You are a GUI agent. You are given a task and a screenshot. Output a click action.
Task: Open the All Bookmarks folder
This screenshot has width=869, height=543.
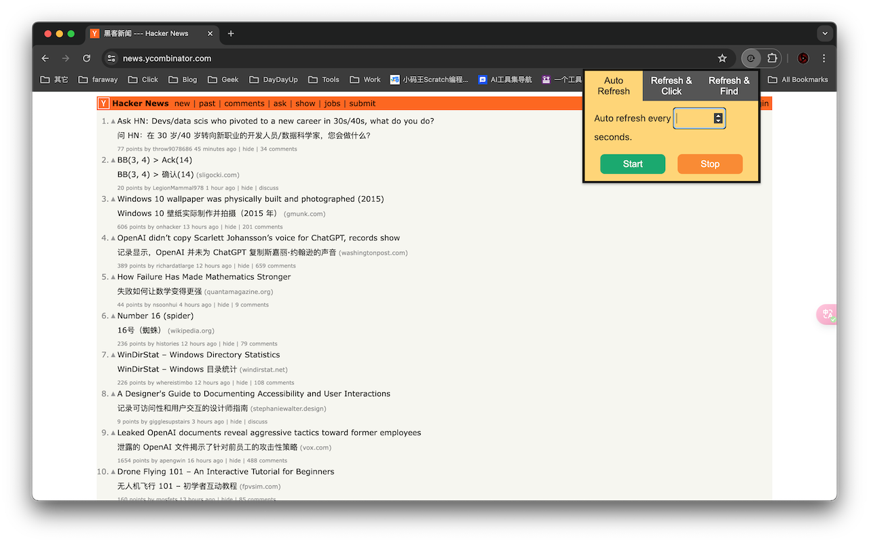(798, 79)
